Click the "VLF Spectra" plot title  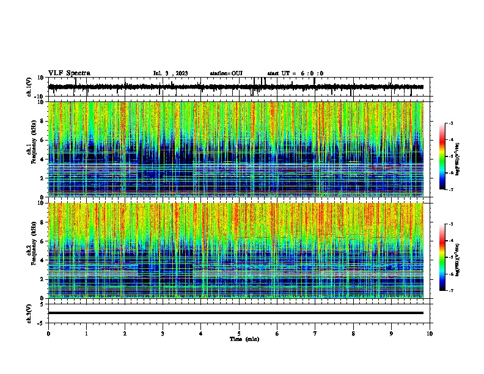pyautogui.click(x=69, y=73)
